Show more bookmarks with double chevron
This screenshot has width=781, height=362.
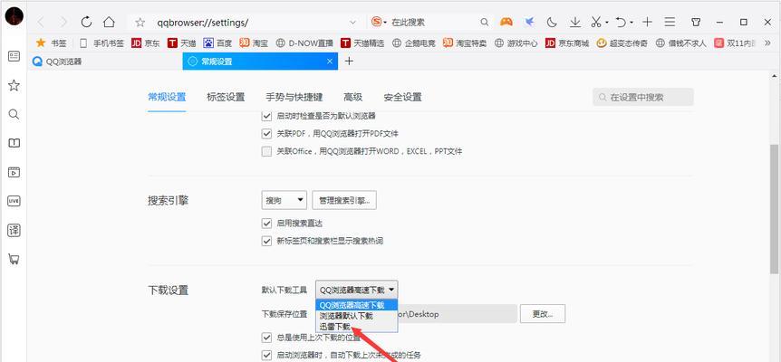pyautogui.click(x=767, y=43)
